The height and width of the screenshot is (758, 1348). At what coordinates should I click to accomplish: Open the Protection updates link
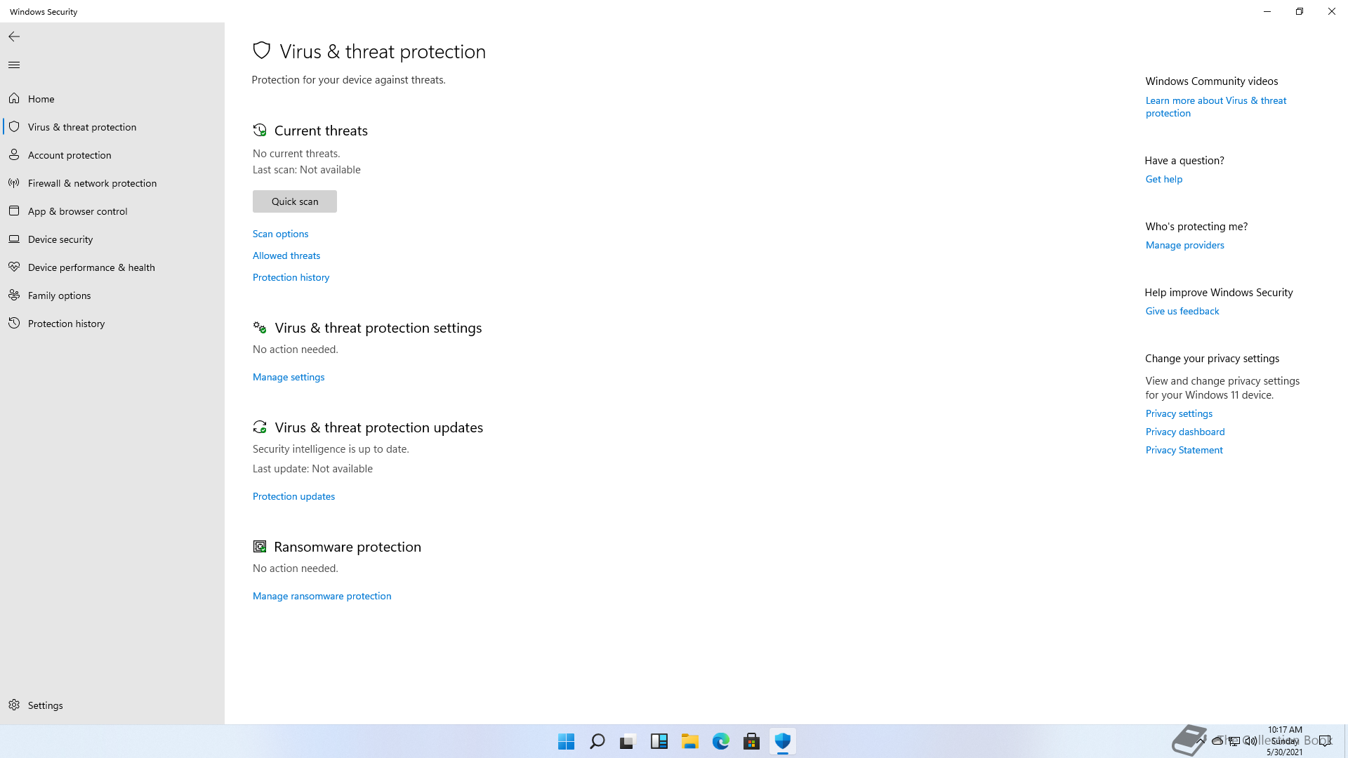point(293,496)
